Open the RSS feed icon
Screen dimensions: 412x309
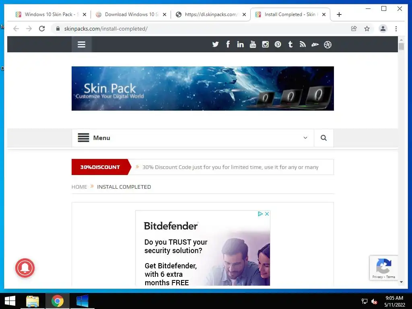[303, 44]
